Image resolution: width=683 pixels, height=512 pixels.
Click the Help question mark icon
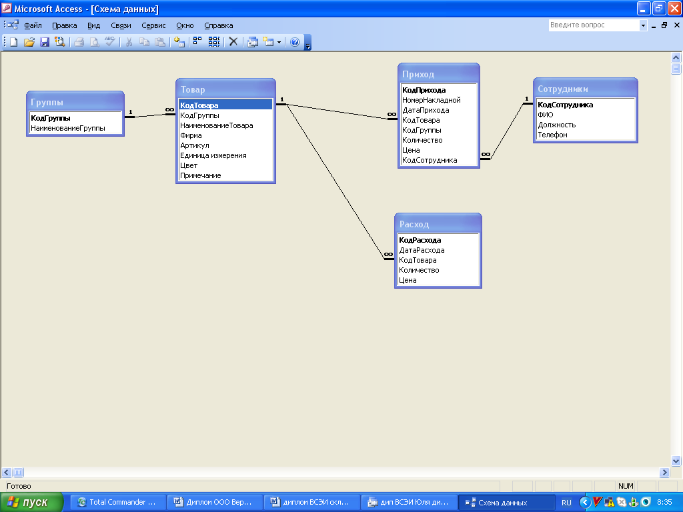[x=294, y=42]
